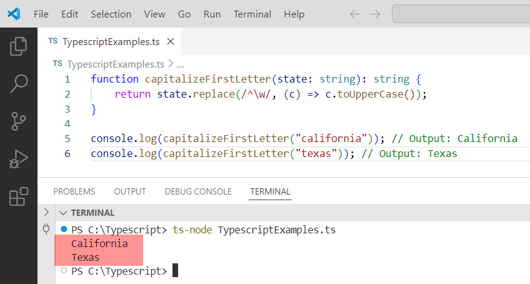Viewport: 530px width, 284px height.
Task: Open the Explorer view in activity bar
Action: [x=18, y=46]
